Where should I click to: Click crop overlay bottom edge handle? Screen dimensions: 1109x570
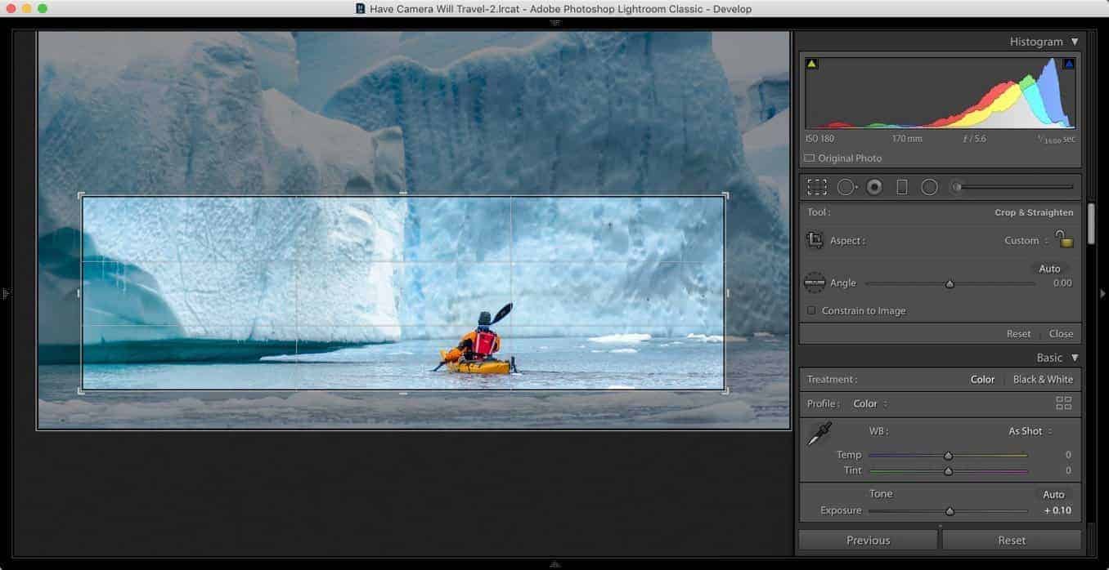click(x=403, y=393)
